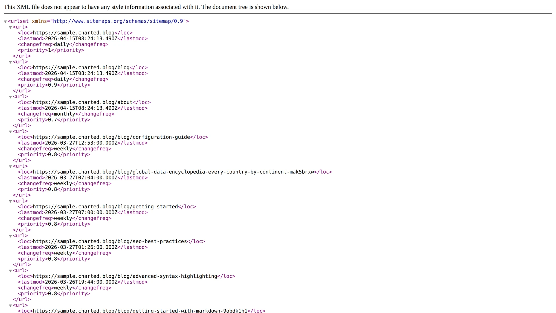Click the priority value 0.7
This screenshot has width=556, height=313.
[52, 120]
